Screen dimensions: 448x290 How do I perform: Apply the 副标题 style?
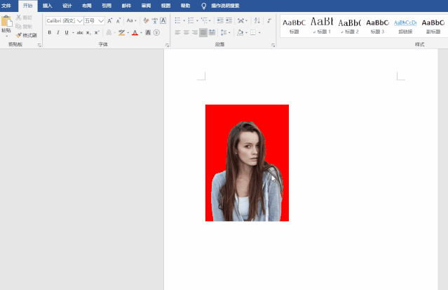click(432, 25)
